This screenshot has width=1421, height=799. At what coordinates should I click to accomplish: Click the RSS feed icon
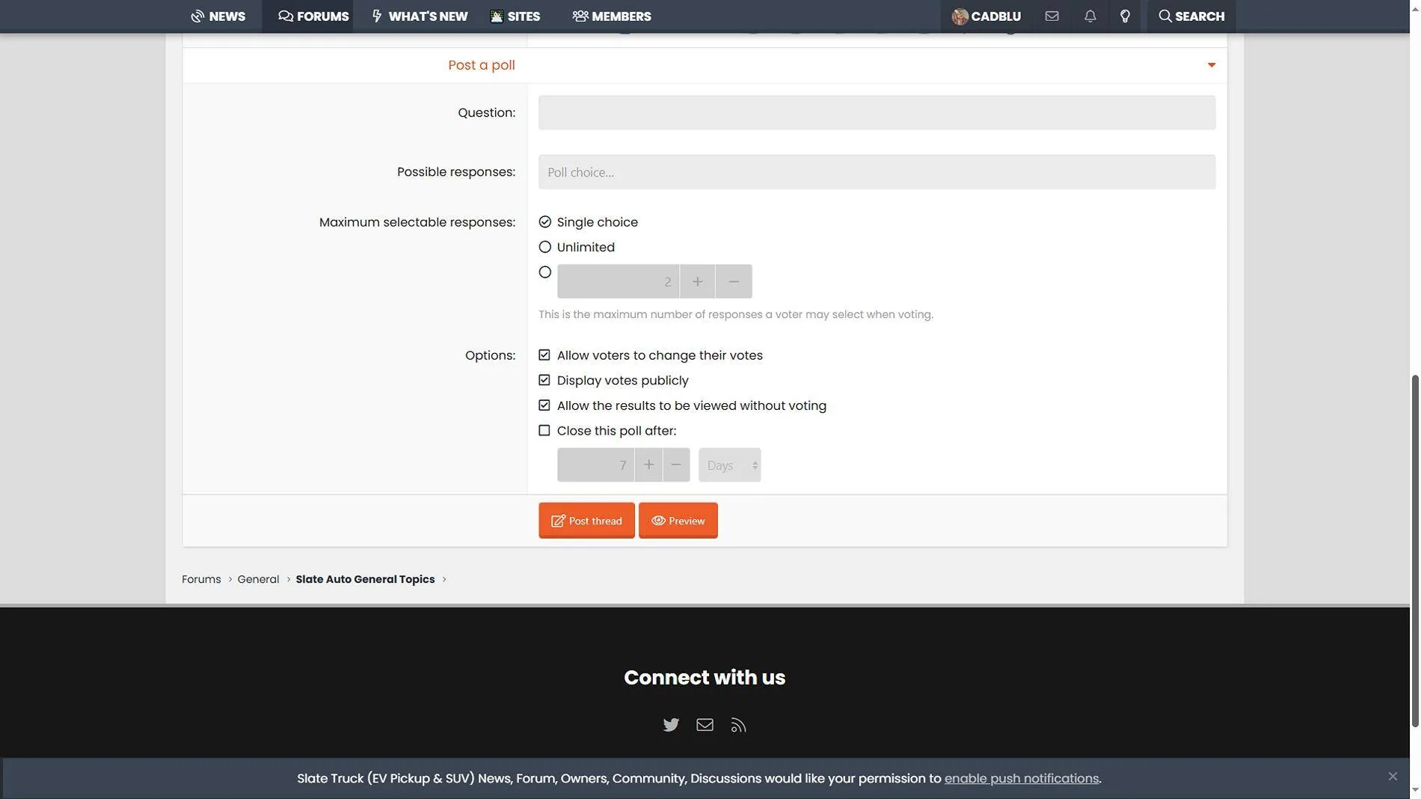738,725
